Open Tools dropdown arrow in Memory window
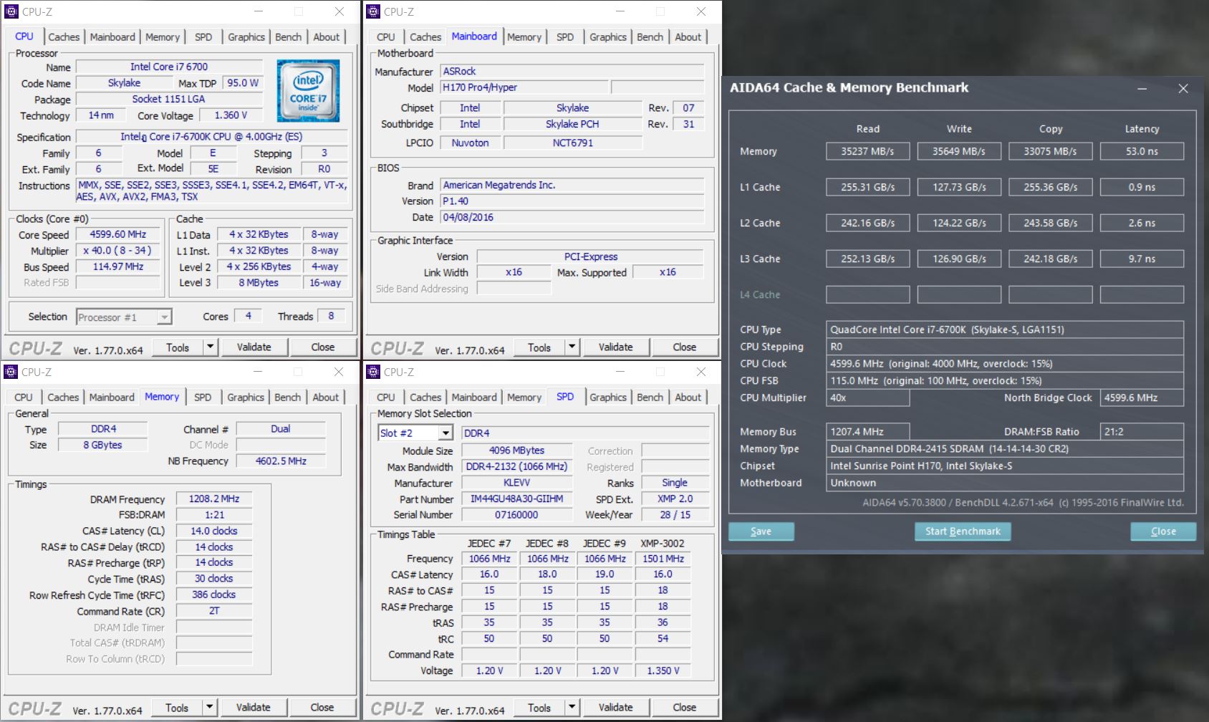The image size is (1209, 722). point(209,708)
